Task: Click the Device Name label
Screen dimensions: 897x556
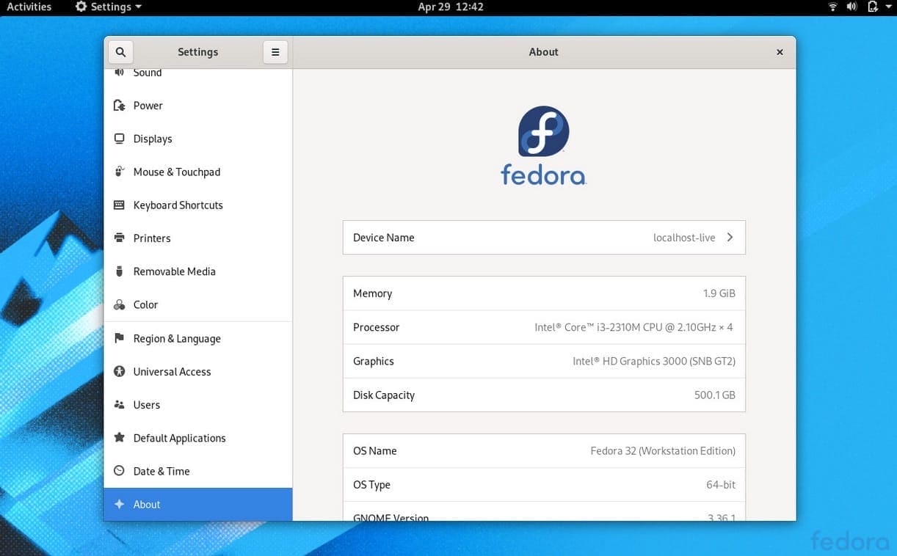Action: pyautogui.click(x=383, y=238)
